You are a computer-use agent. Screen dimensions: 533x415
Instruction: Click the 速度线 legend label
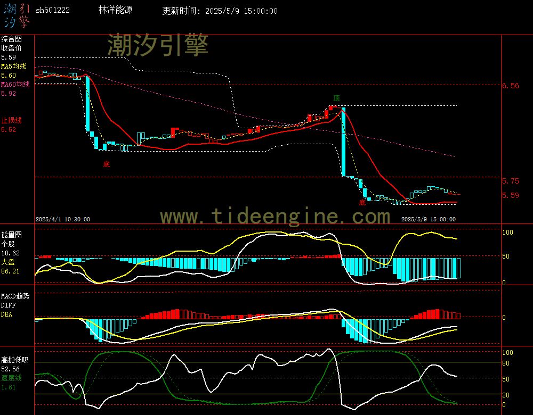(x=12, y=378)
